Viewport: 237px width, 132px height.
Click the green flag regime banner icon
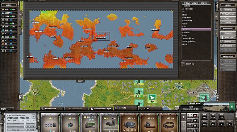(232, 107)
